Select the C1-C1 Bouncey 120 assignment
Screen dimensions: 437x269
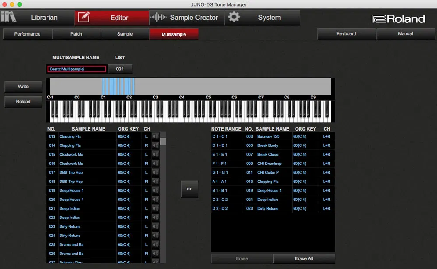[x=273, y=136]
